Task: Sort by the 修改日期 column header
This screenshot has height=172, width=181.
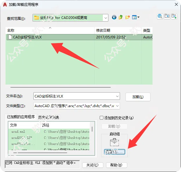Action: coord(118,31)
